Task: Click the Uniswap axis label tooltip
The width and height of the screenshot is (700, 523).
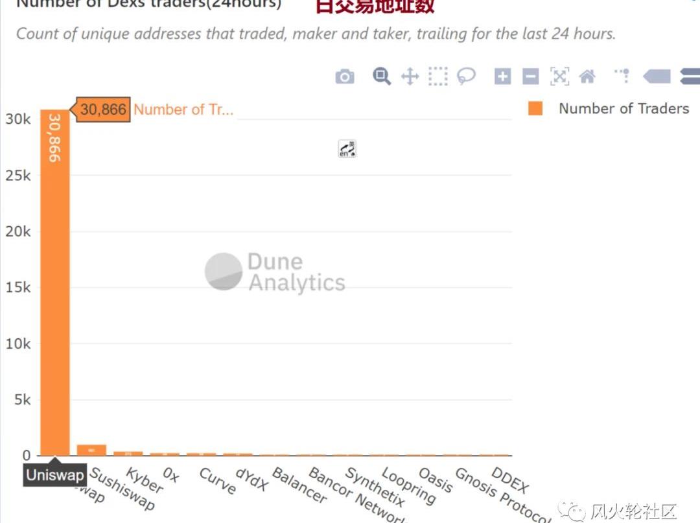Action: tap(55, 475)
